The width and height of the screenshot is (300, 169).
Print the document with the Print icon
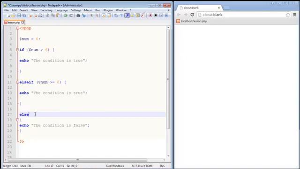[x=40, y=15]
